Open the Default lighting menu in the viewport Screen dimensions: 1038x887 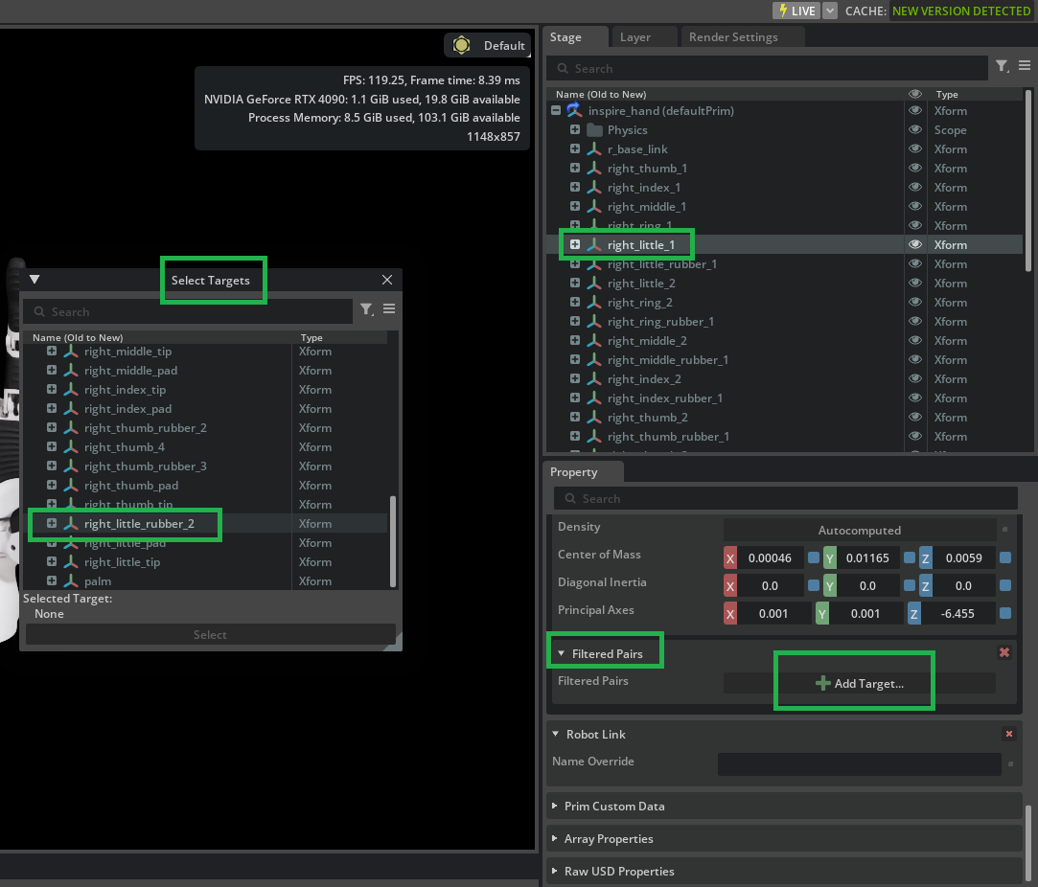coord(487,45)
